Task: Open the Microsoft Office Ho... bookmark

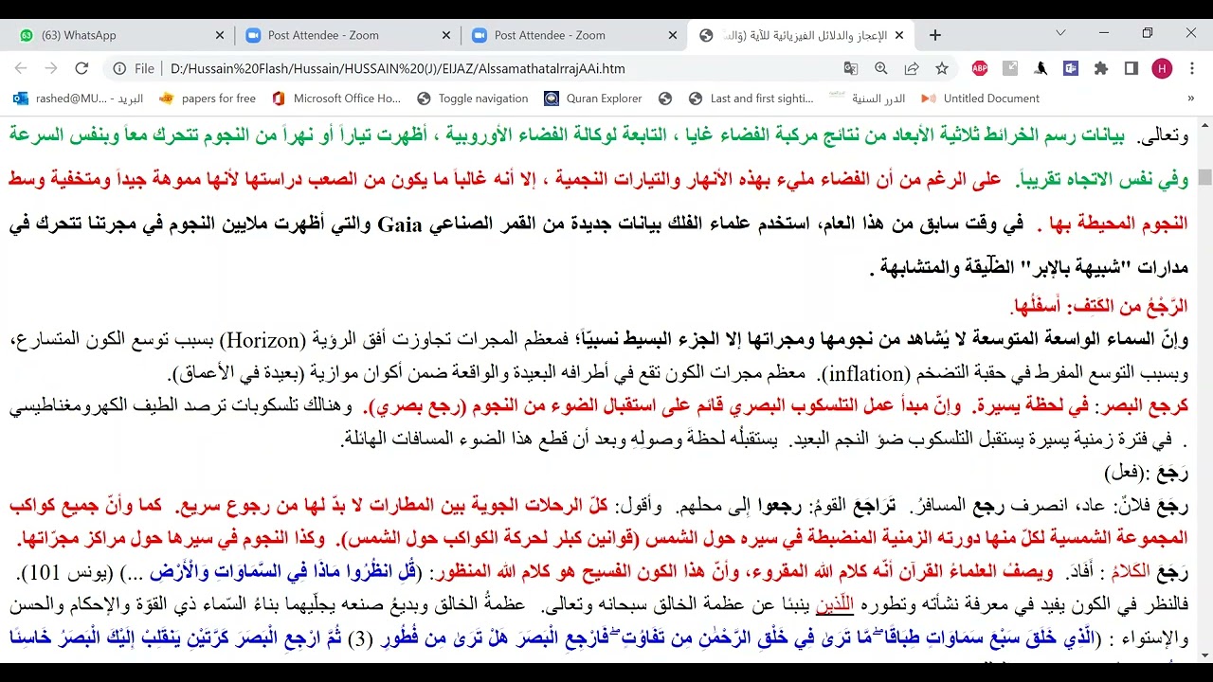Action: (336, 99)
